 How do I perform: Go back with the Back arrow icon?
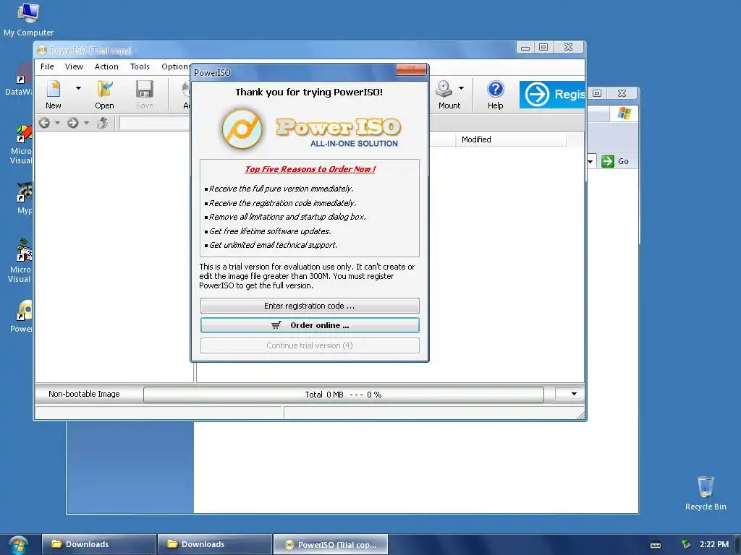coord(44,123)
